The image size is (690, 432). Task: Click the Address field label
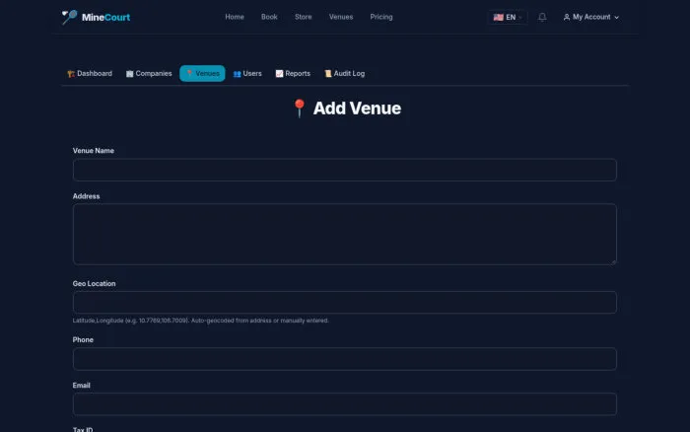[x=87, y=196]
